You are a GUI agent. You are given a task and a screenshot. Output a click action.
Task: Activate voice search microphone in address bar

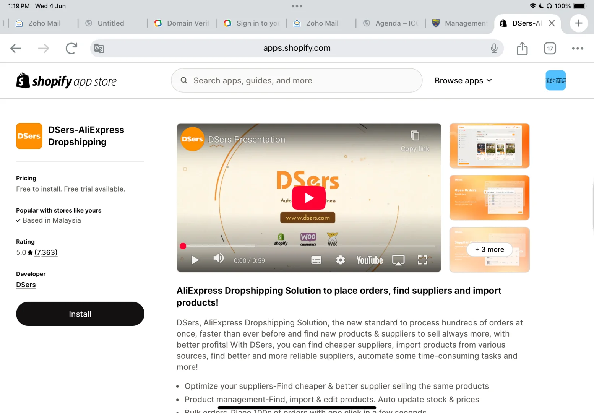(494, 48)
